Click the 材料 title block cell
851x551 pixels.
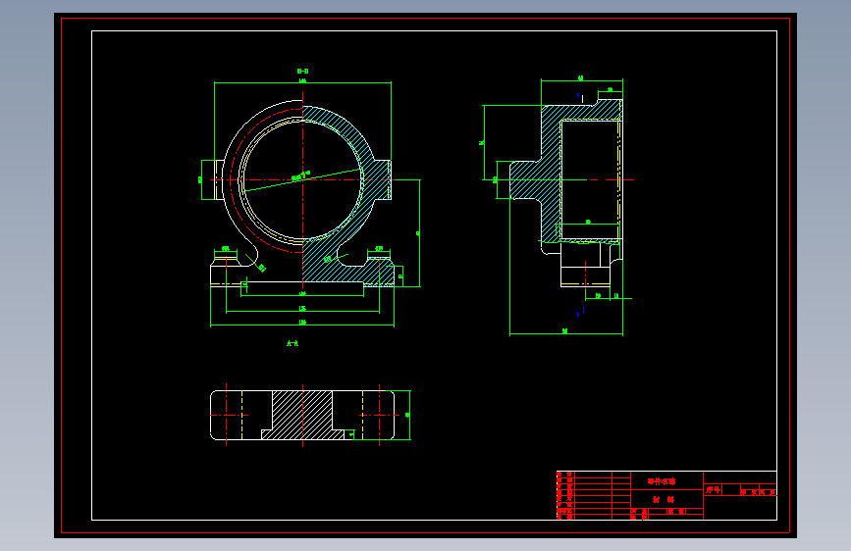click(x=667, y=499)
